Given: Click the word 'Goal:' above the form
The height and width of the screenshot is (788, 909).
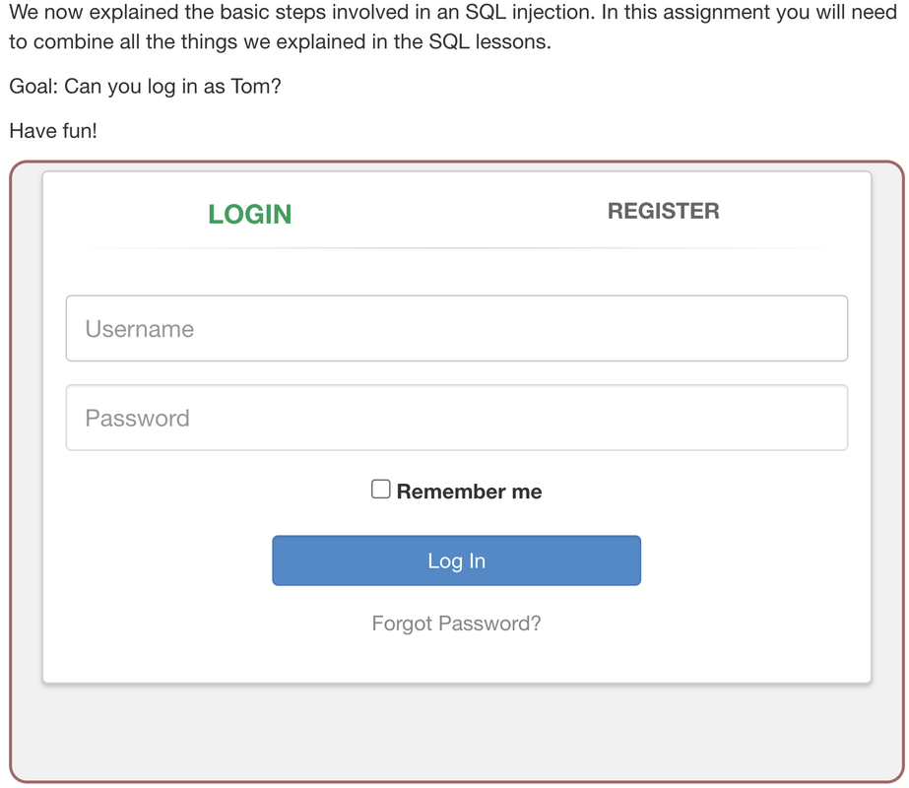Looking at the screenshot, I should pyautogui.click(x=33, y=86).
